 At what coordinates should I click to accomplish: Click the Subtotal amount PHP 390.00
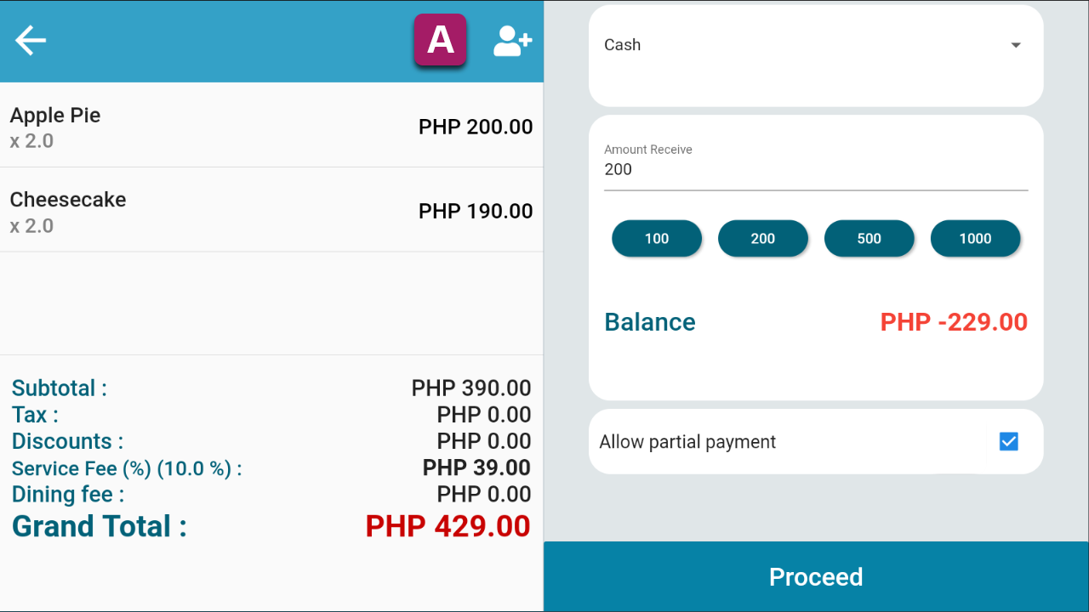(x=471, y=388)
